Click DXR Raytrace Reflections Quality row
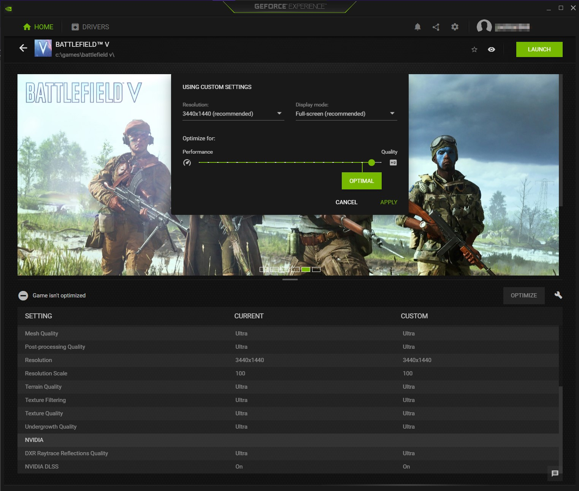579x491 pixels. [x=288, y=453]
